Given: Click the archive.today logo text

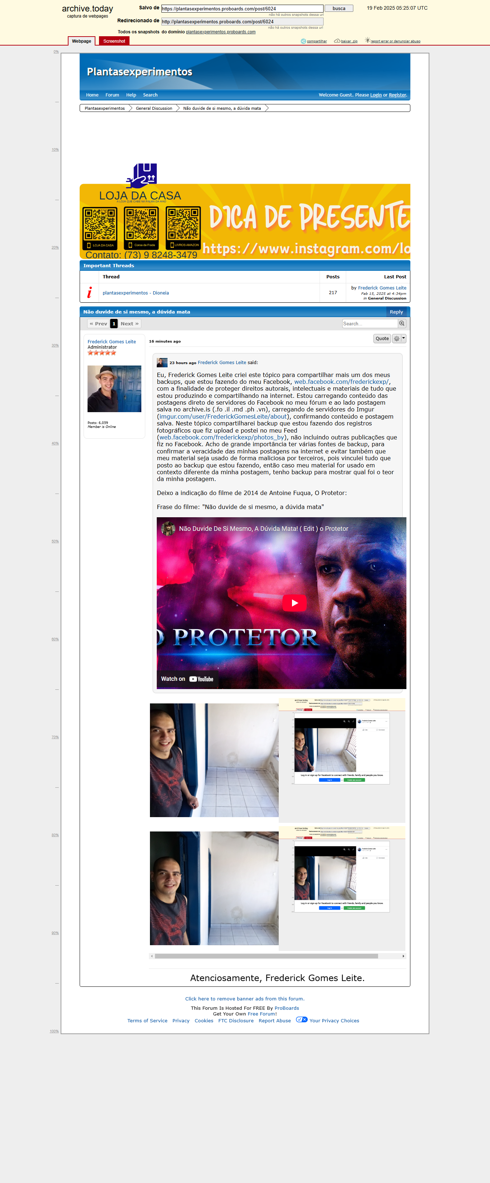Looking at the screenshot, I should [87, 9].
